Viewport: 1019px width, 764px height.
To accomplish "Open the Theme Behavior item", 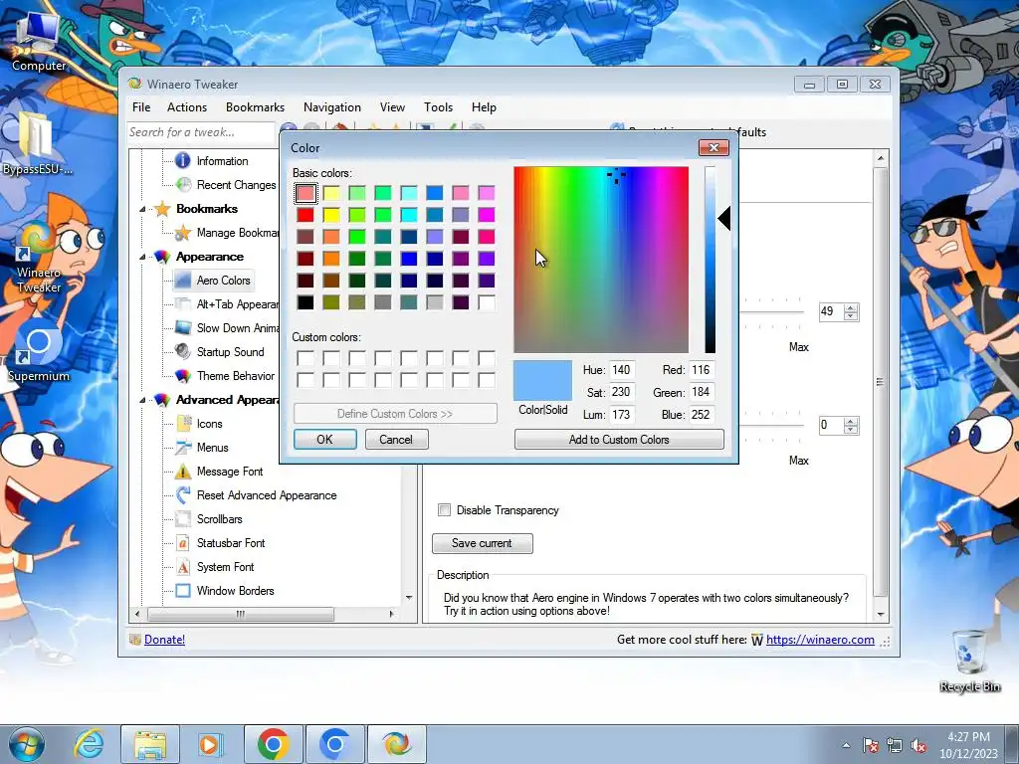I will 235,375.
